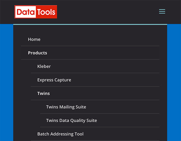Choose Express Capture from the Products list

(x=54, y=80)
